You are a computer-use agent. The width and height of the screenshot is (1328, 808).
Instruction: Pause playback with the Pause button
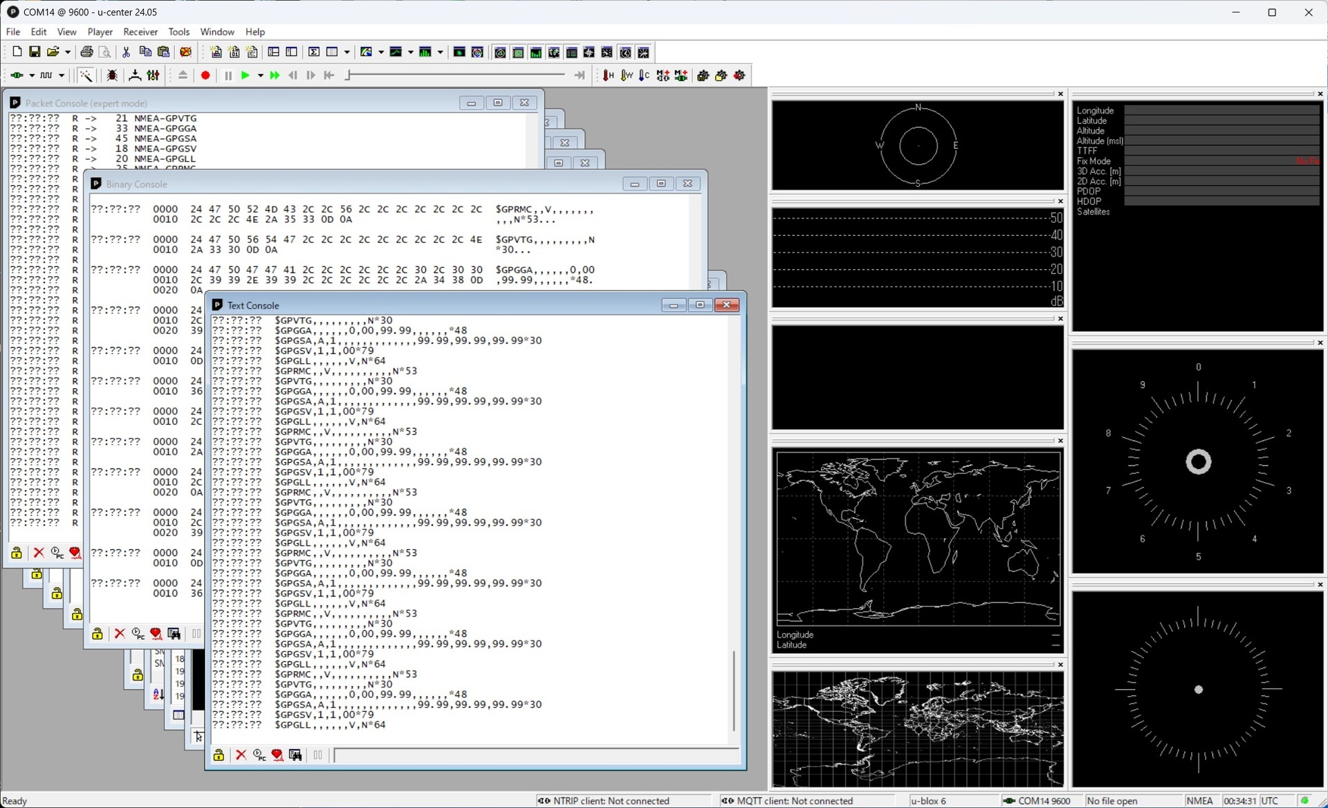click(x=228, y=75)
